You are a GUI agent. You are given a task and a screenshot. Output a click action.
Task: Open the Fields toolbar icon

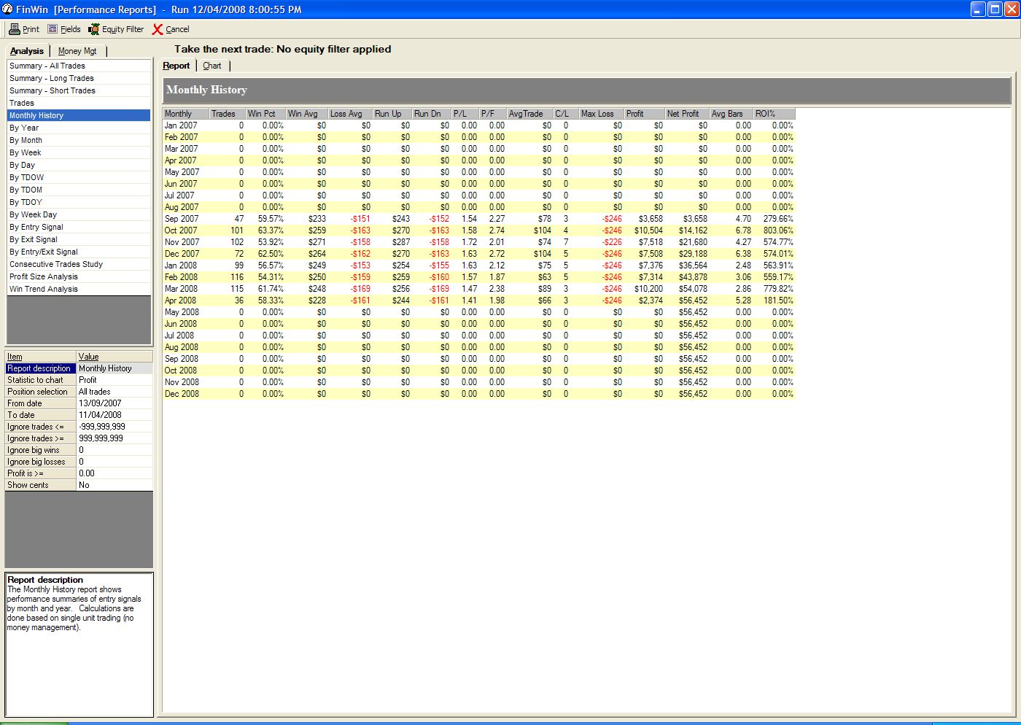click(x=53, y=29)
